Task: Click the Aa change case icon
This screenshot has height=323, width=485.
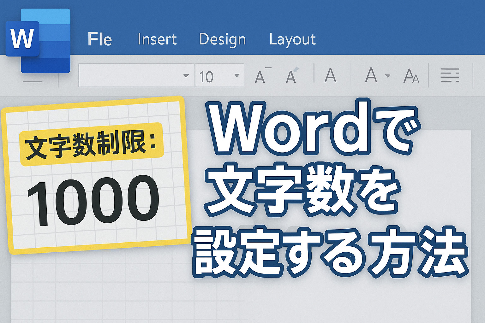Action: tap(411, 76)
